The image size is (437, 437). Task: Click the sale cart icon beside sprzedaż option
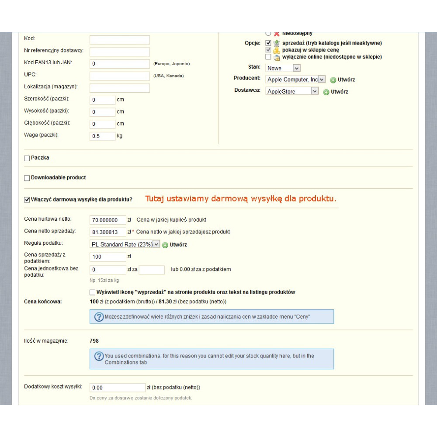point(277,43)
